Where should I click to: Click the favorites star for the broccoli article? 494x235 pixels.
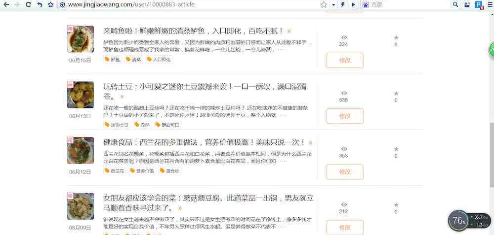click(396, 149)
